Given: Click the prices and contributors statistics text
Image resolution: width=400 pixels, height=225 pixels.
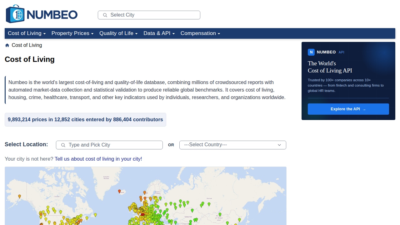Looking at the screenshot, I should point(85,120).
